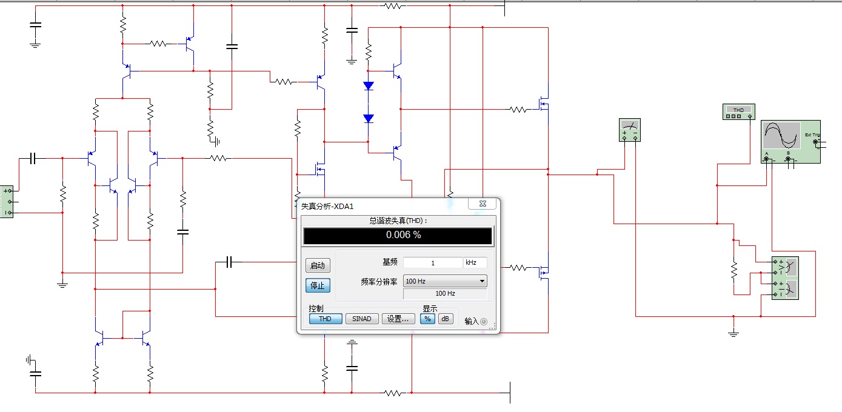Click the 输入 input indicator

click(483, 321)
